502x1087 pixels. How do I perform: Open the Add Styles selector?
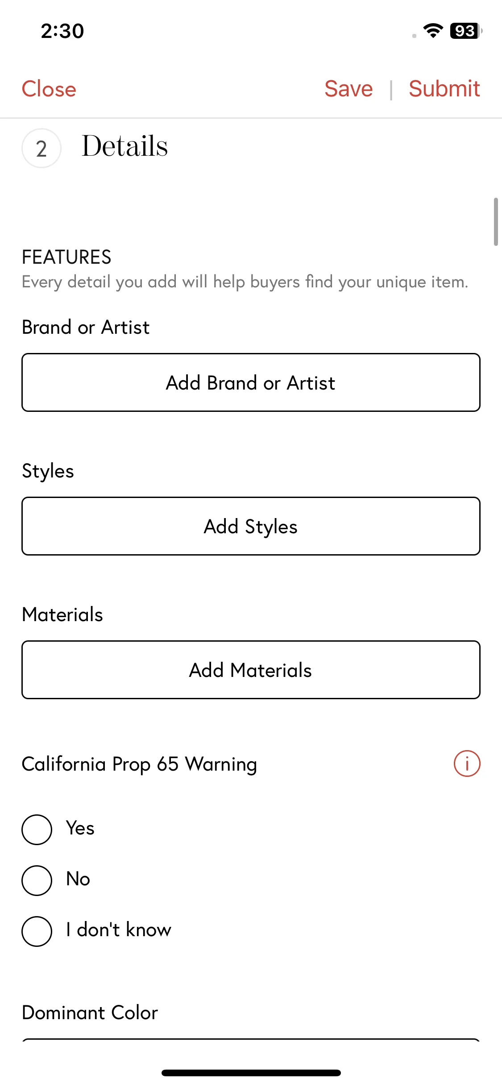click(251, 526)
